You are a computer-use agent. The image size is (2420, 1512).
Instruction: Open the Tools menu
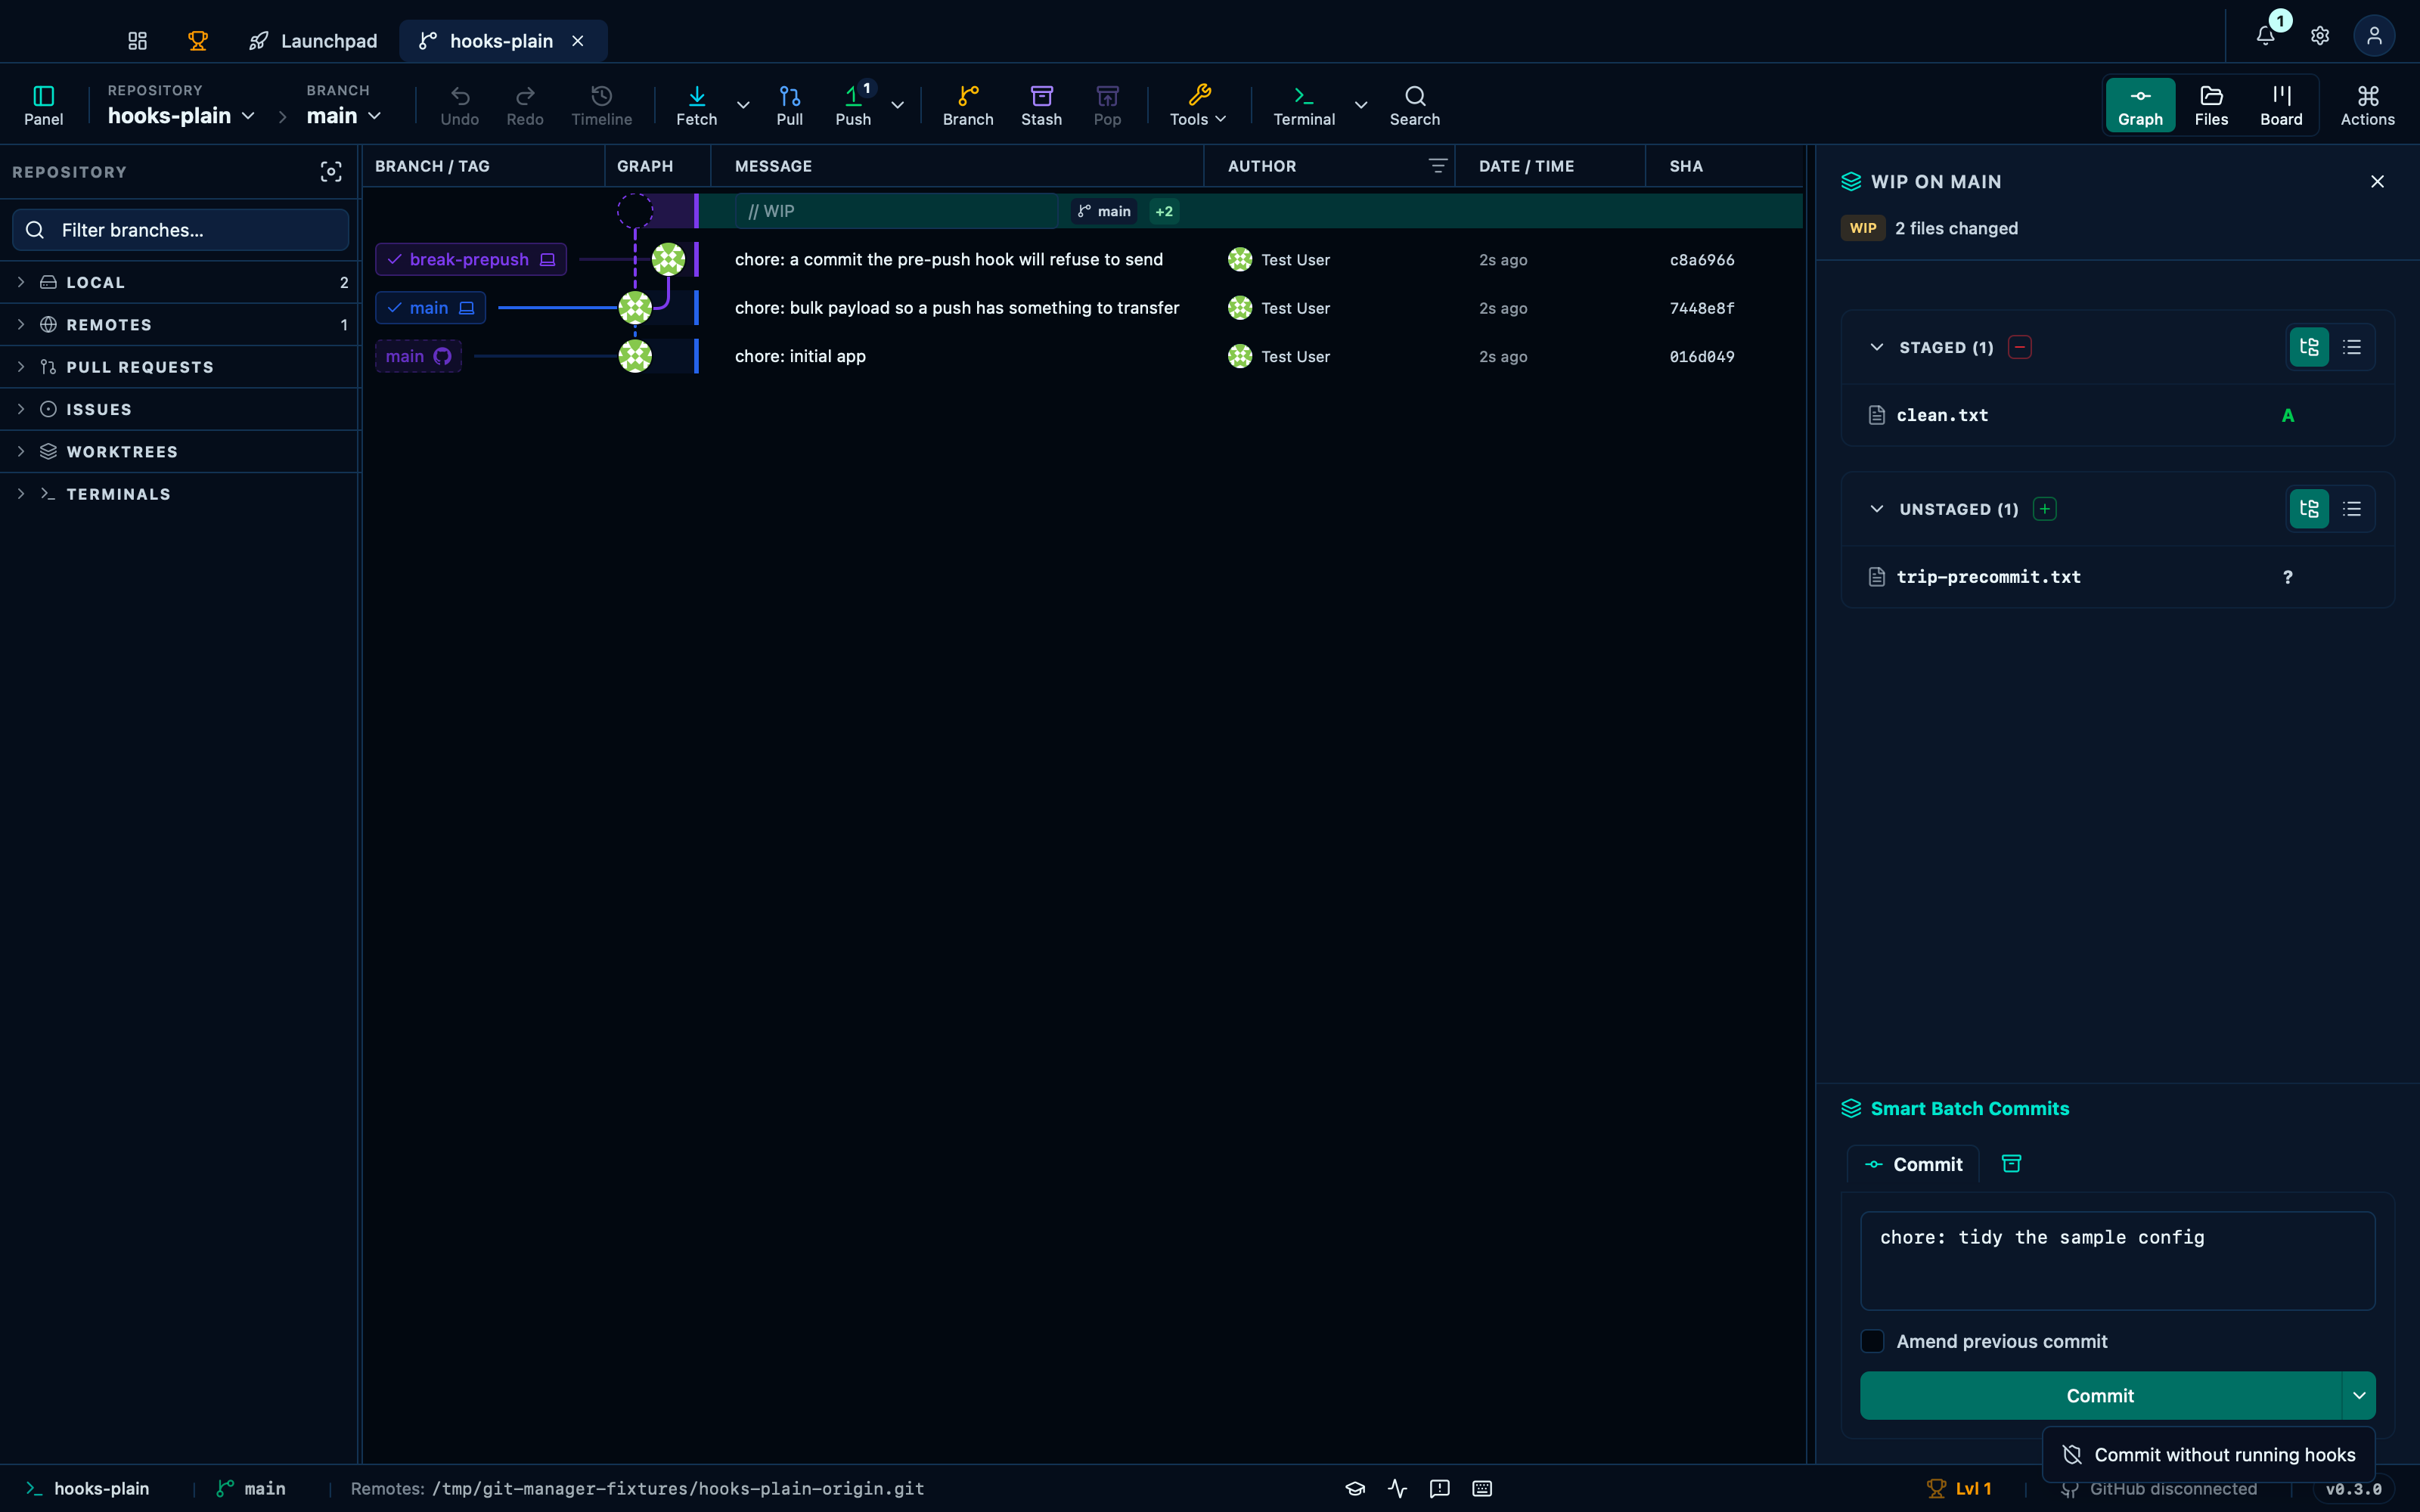1198,105
